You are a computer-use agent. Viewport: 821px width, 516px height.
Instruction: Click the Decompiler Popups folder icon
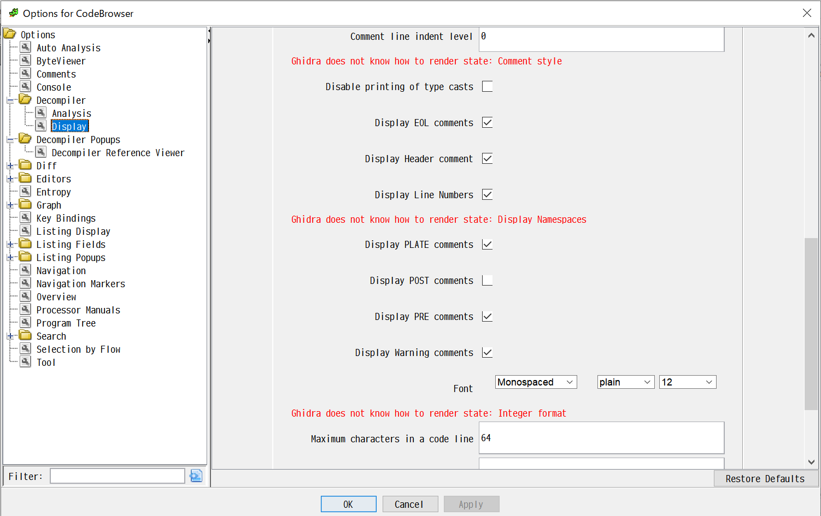click(x=25, y=139)
